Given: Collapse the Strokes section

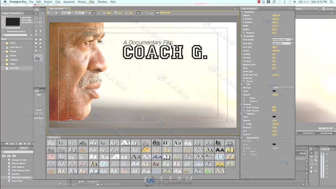Looking at the screenshot, I should click(x=242, y=104).
